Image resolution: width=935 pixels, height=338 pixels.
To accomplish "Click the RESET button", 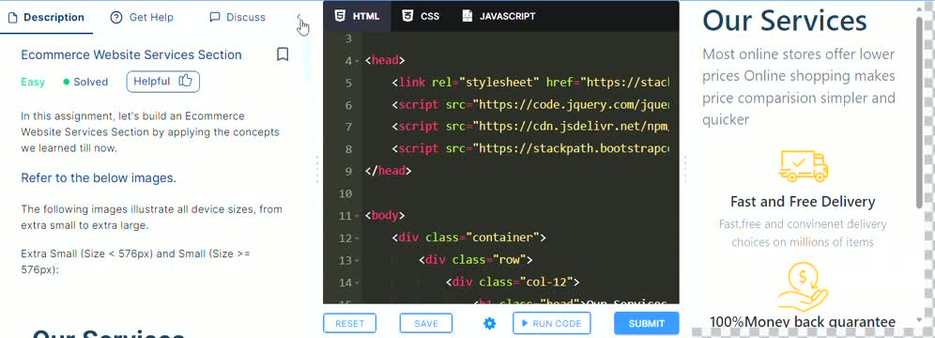I will pyautogui.click(x=349, y=324).
